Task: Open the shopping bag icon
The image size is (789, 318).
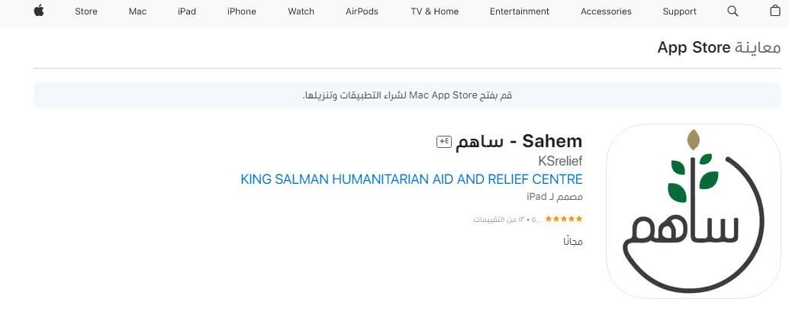Action: click(775, 11)
